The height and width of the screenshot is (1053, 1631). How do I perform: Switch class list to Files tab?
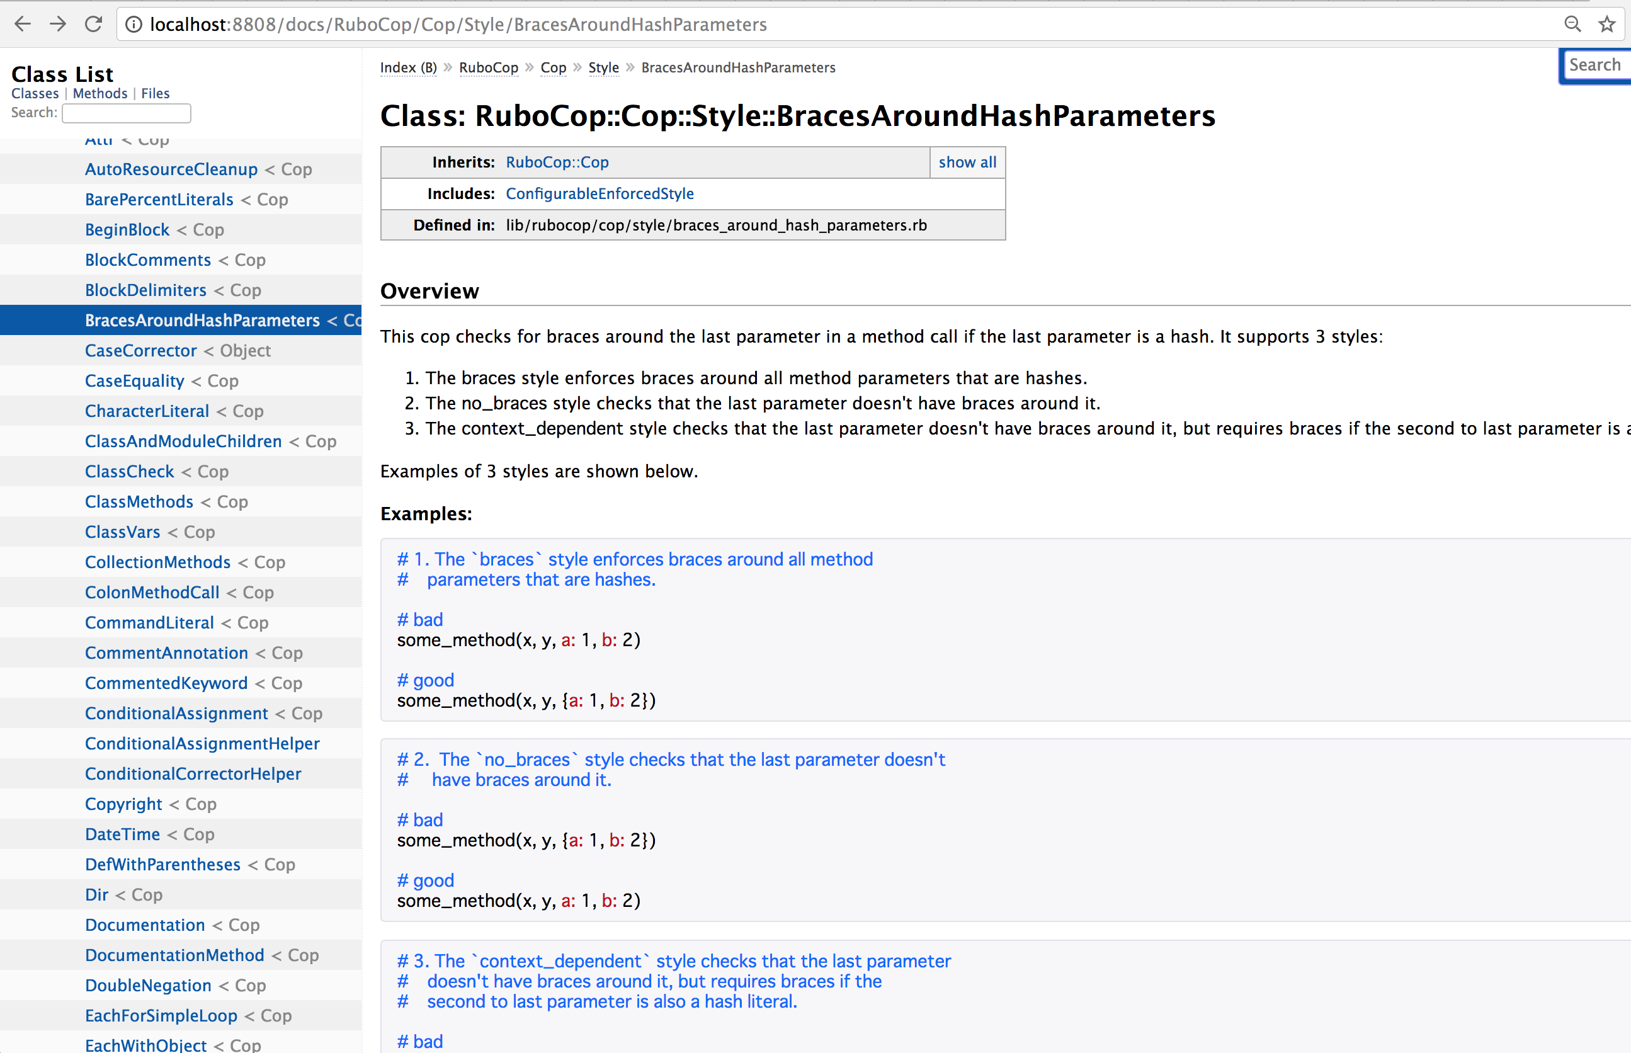[155, 94]
